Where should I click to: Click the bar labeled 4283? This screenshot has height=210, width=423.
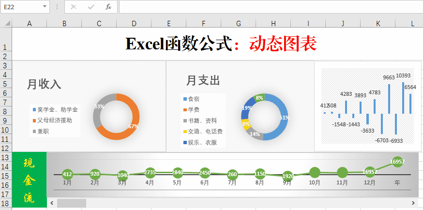(x=346, y=107)
